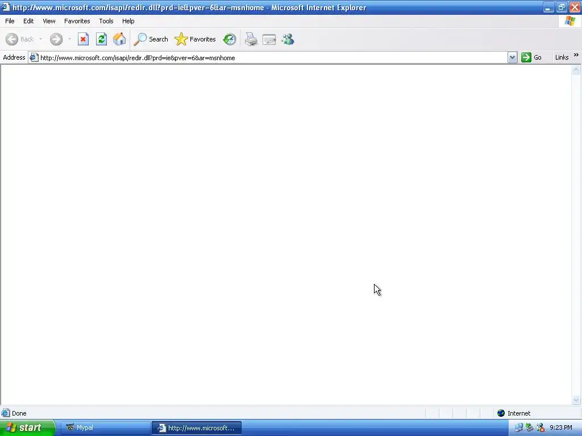The image size is (582, 436).
Task: Open the Back history dropdown arrow
Action: pyautogui.click(x=40, y=39)
